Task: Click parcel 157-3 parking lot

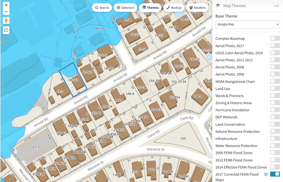Action: coord(35,147)
